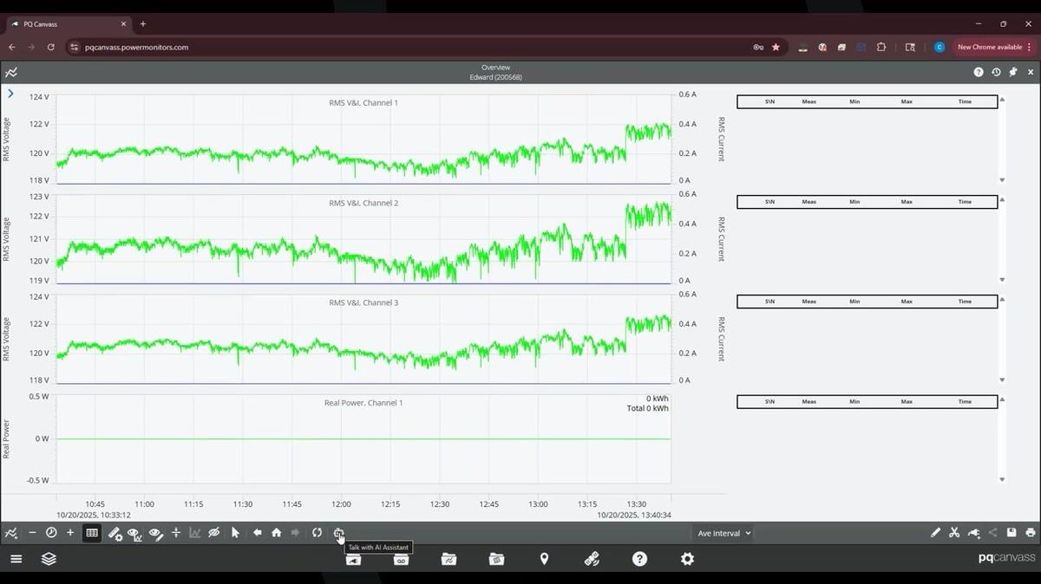Open Talk with AI Assistant tool

coord(338,533)
